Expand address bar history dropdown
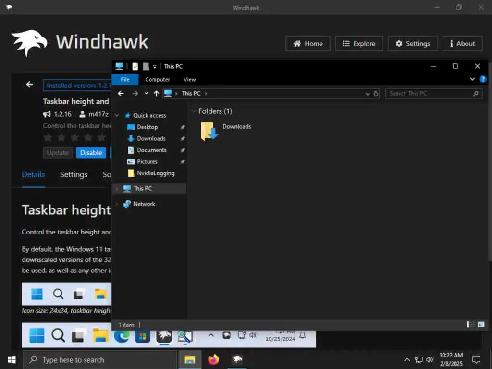 368,94
